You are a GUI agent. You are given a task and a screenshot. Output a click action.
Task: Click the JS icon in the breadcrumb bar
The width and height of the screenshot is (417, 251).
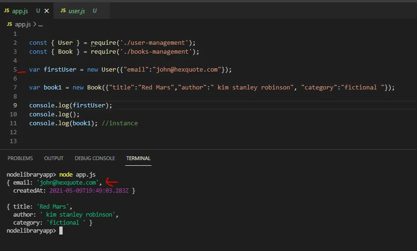tap(9, 24)
